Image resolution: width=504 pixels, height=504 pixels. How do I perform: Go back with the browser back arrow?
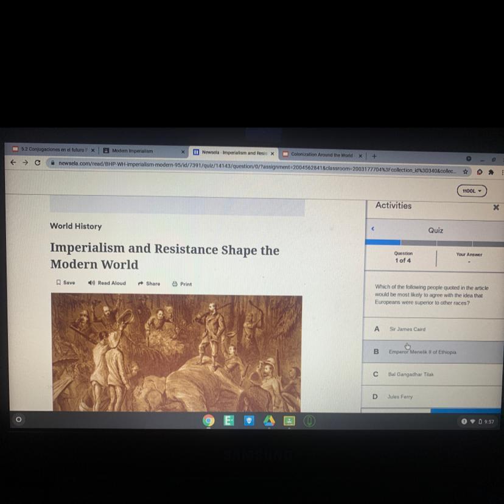13,163
